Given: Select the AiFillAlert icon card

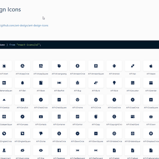Looking at the screenshot, I should (x=4, y=66).
